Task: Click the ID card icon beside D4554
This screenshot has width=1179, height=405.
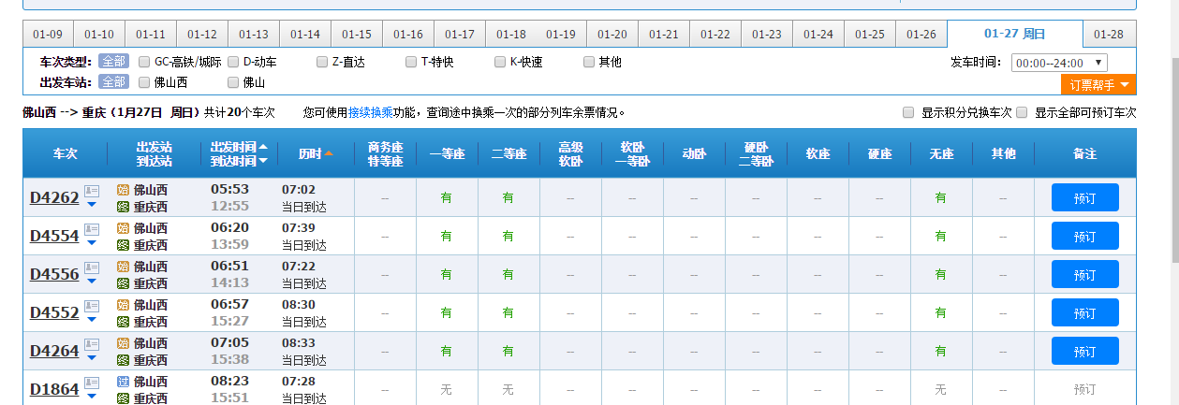Action: 92,229
